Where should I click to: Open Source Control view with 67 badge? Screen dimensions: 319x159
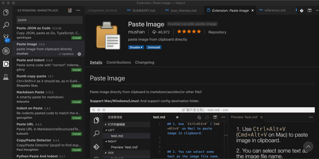(x=6, y=38)
